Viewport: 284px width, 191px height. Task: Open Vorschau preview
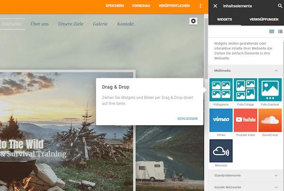(141, 6)
